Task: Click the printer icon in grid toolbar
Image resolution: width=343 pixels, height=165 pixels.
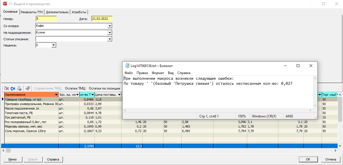Action: (19, 88)
